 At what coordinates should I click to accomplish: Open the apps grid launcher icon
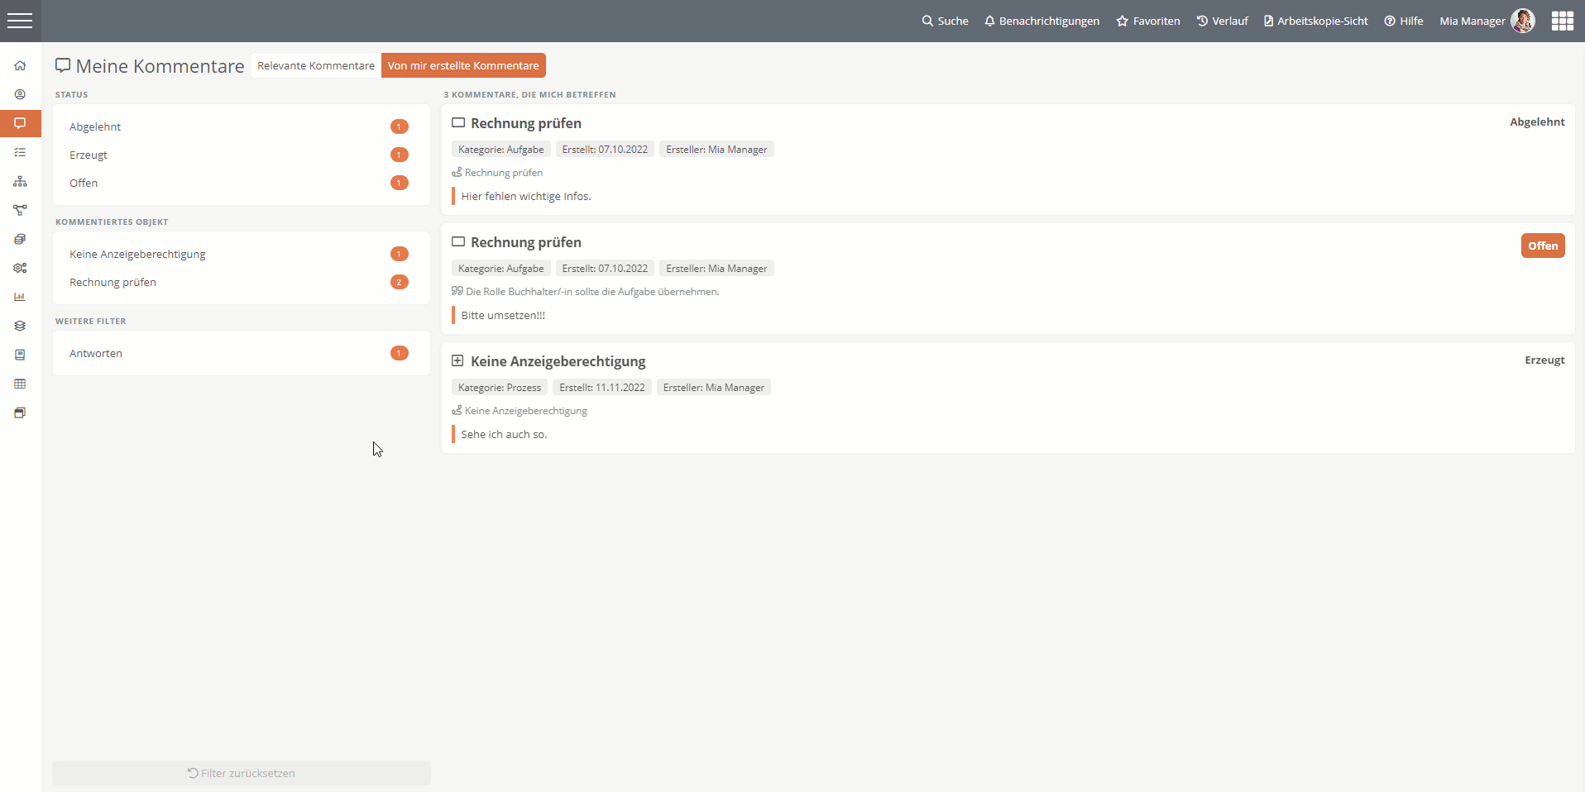pyautogui.click(x=1562, y=21)
